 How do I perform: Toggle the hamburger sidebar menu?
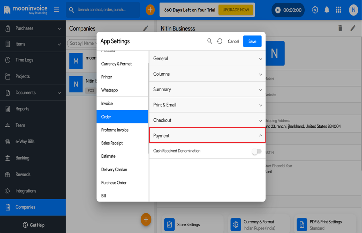[57, 10]
